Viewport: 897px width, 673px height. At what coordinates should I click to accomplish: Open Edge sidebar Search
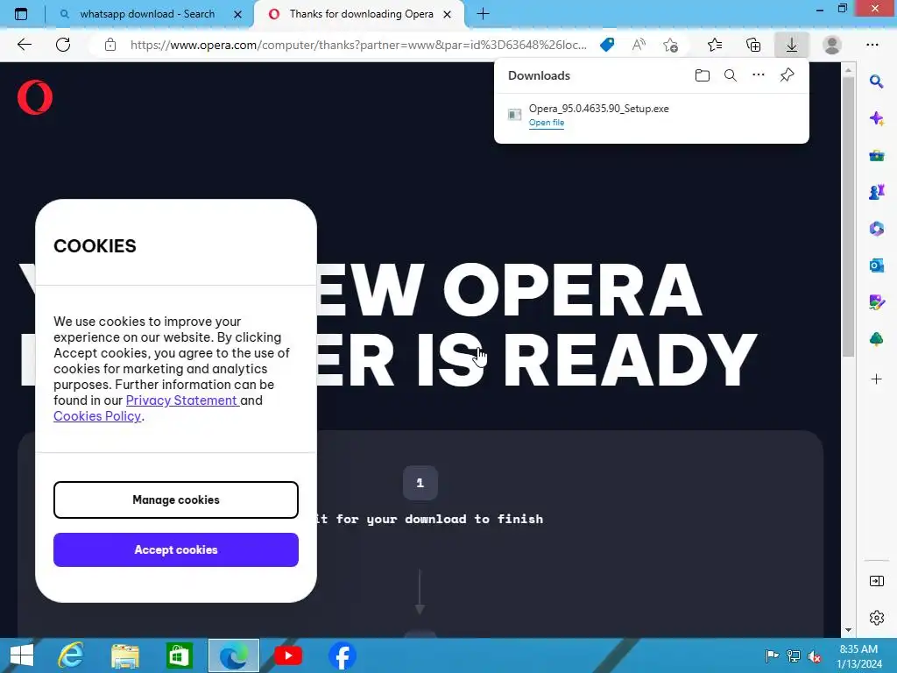click(x=876, y=81)
